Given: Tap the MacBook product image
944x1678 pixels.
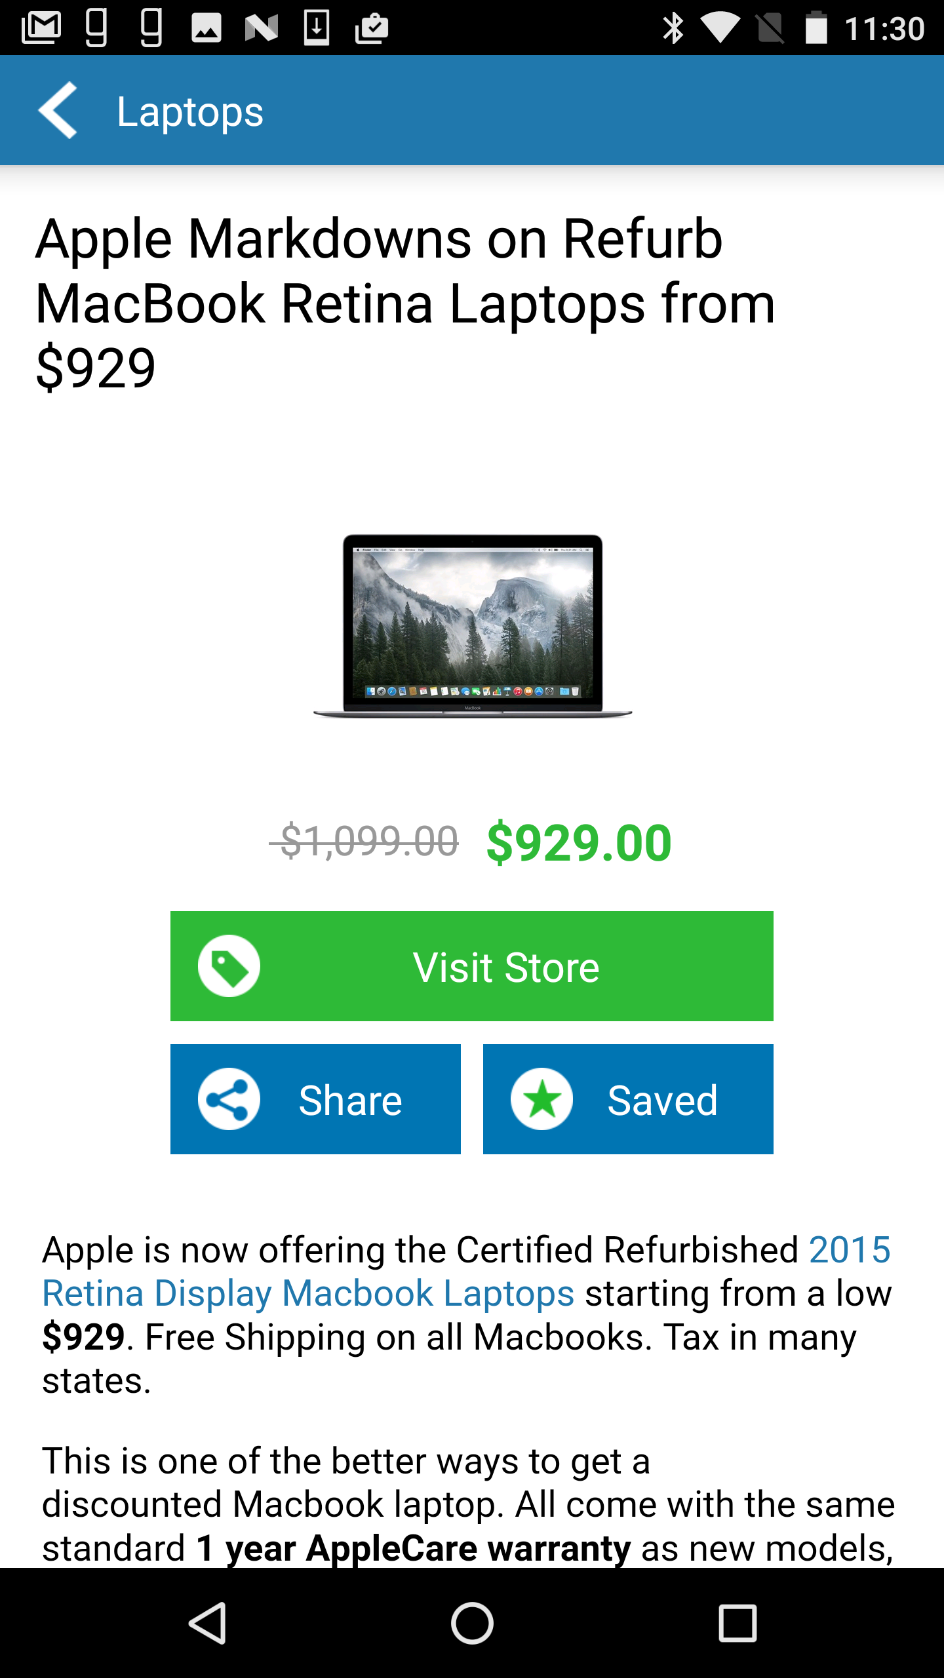Looking at the screenshot, I should click(x=472, y=626).
